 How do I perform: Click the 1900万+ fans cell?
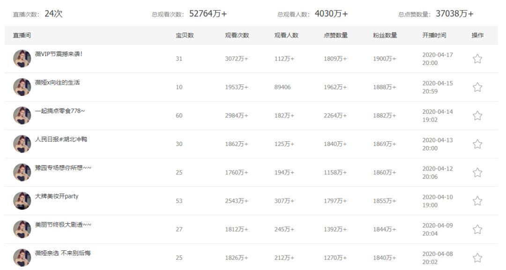[385, 58]
